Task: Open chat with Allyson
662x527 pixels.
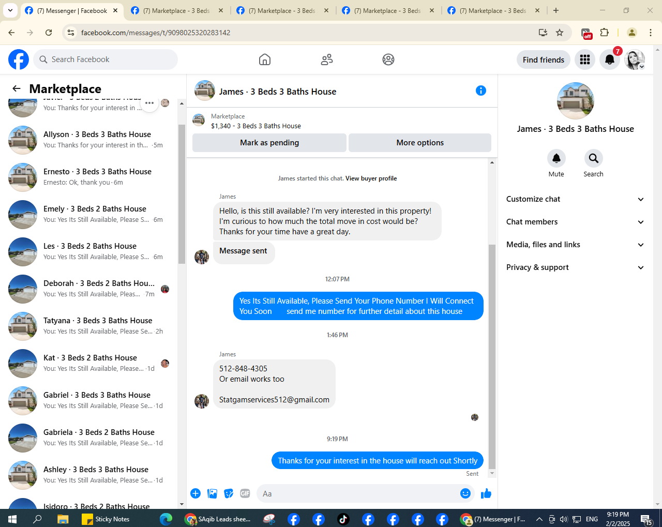Action: 89,140
